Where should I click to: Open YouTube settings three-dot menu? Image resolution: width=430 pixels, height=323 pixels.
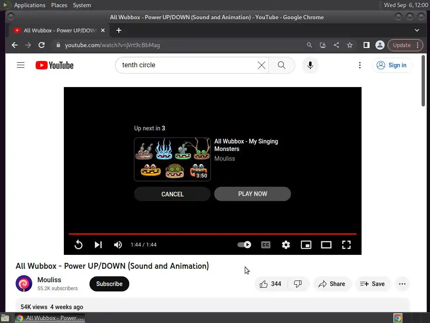pos(360,65)
